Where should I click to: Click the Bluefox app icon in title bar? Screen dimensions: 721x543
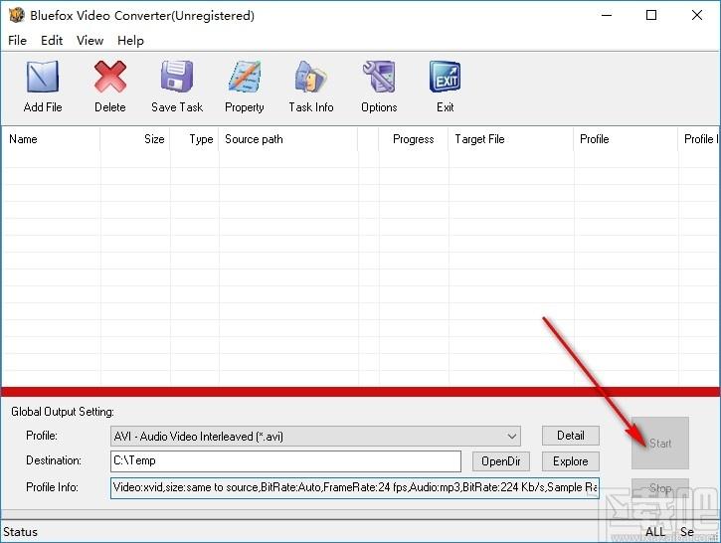pos(16,15)
